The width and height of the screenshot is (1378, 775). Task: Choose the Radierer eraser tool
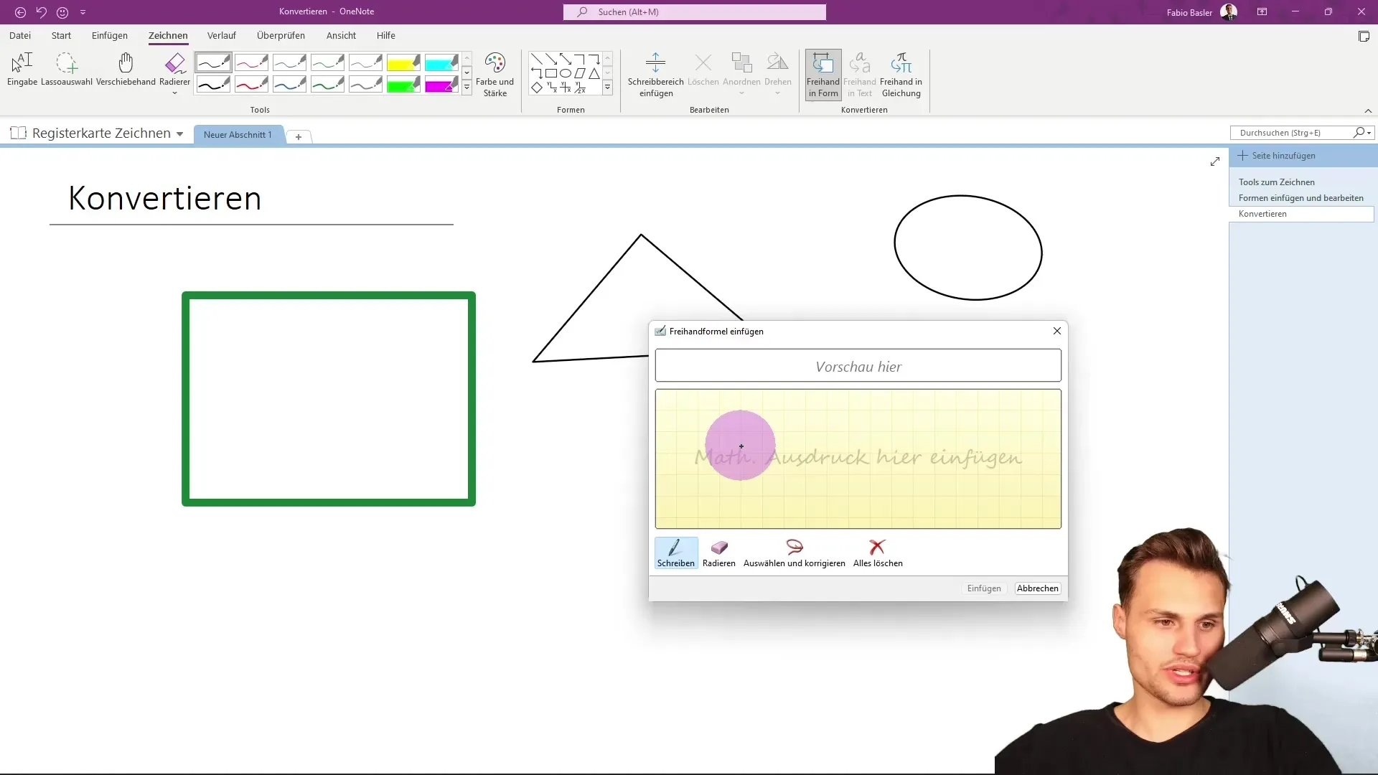pos(175,65)
